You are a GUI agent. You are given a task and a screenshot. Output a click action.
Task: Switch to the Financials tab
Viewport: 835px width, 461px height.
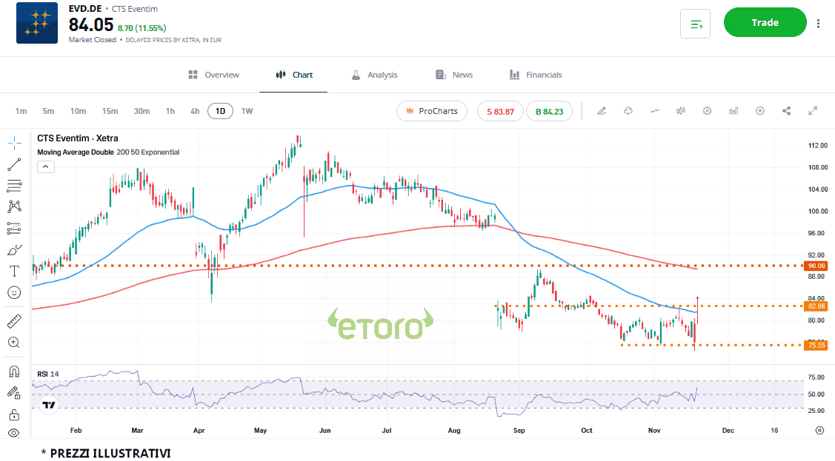click(536, 75)
